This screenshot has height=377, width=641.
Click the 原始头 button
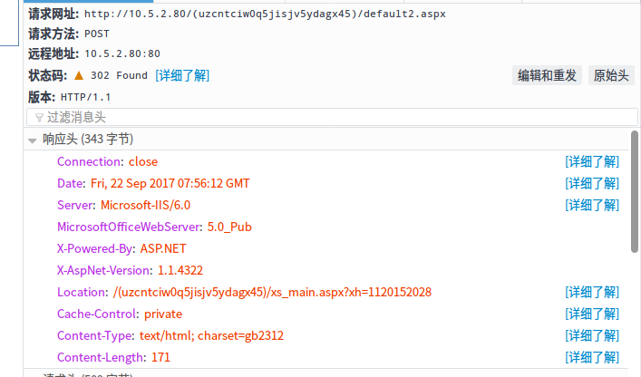(611, 75)
